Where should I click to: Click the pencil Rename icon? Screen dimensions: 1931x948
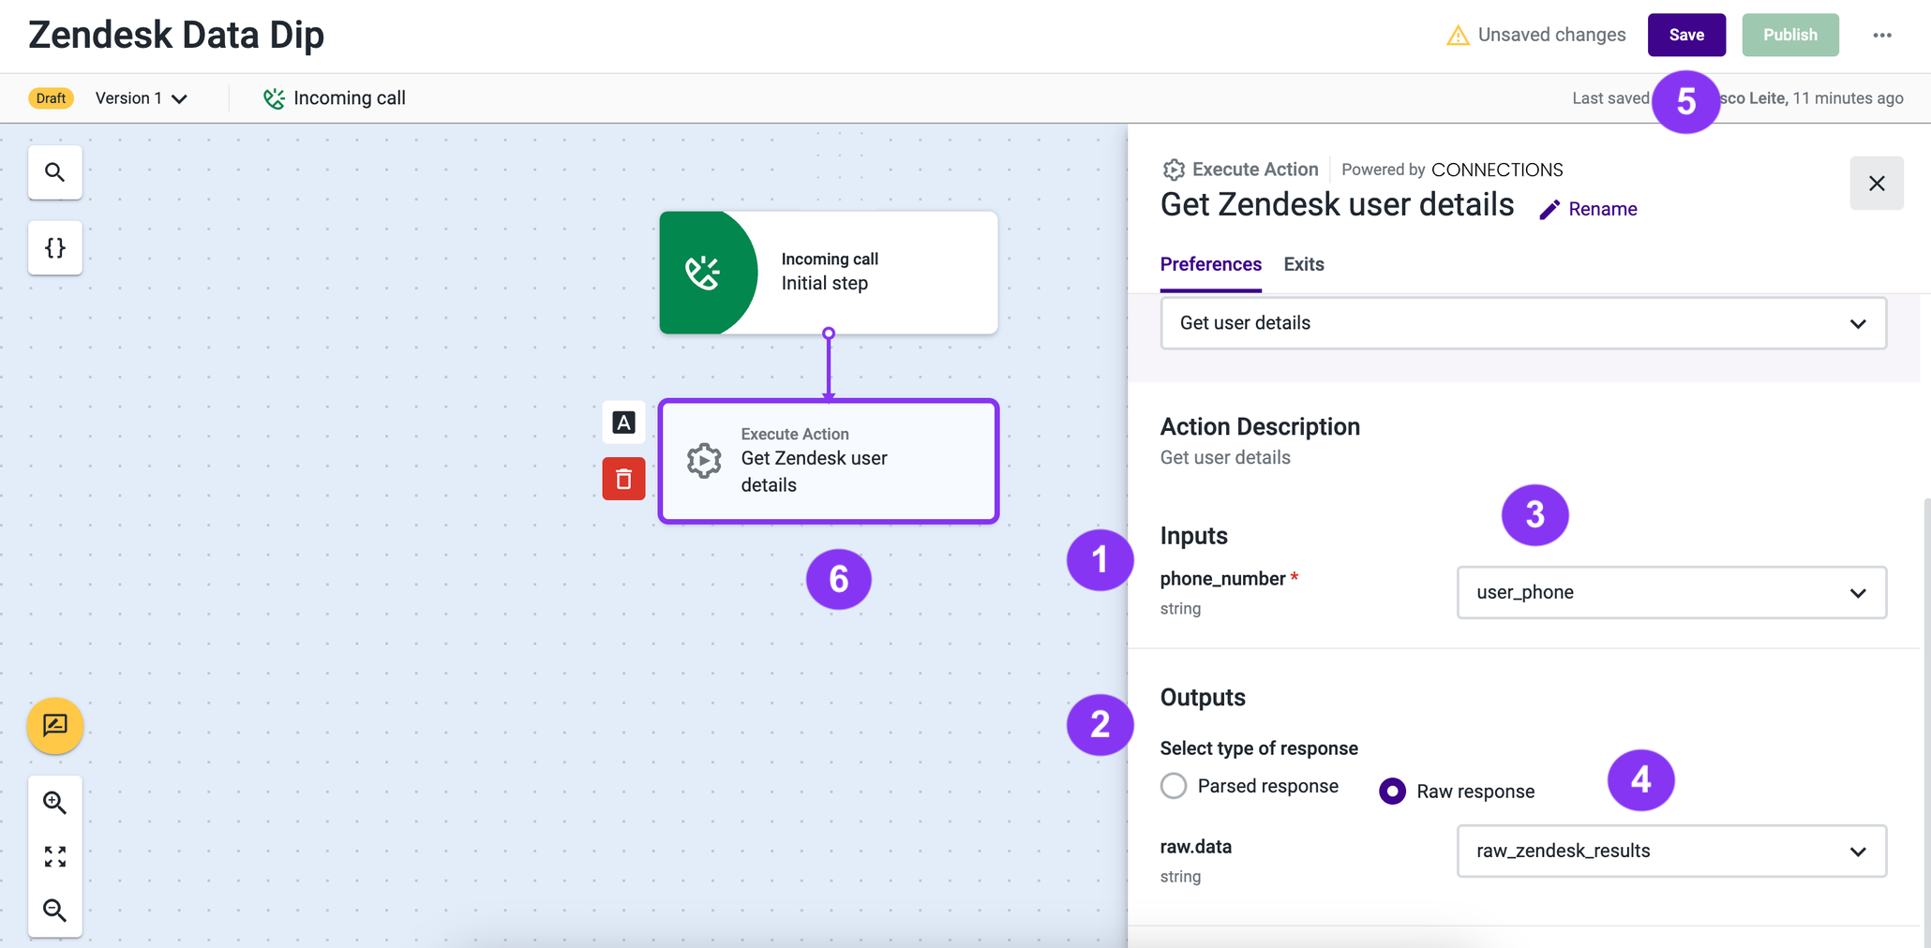(x=1549, y=210)
